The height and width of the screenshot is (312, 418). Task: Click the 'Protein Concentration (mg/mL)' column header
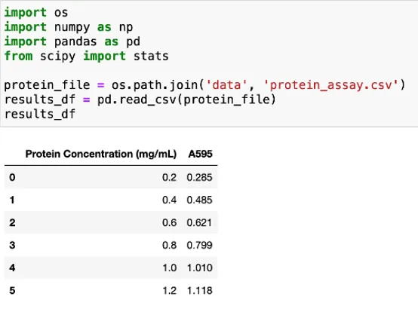(x=101, y=154)
